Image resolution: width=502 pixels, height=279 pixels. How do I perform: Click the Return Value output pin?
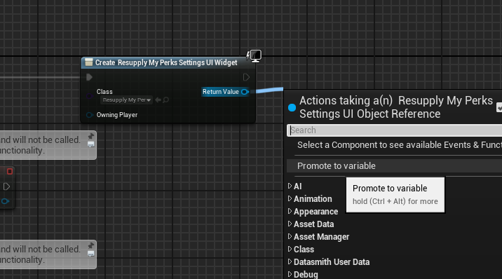245,92
